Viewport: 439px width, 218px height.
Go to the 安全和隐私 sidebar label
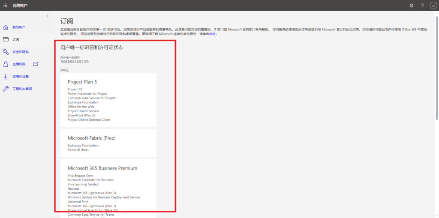pos(21,52)
